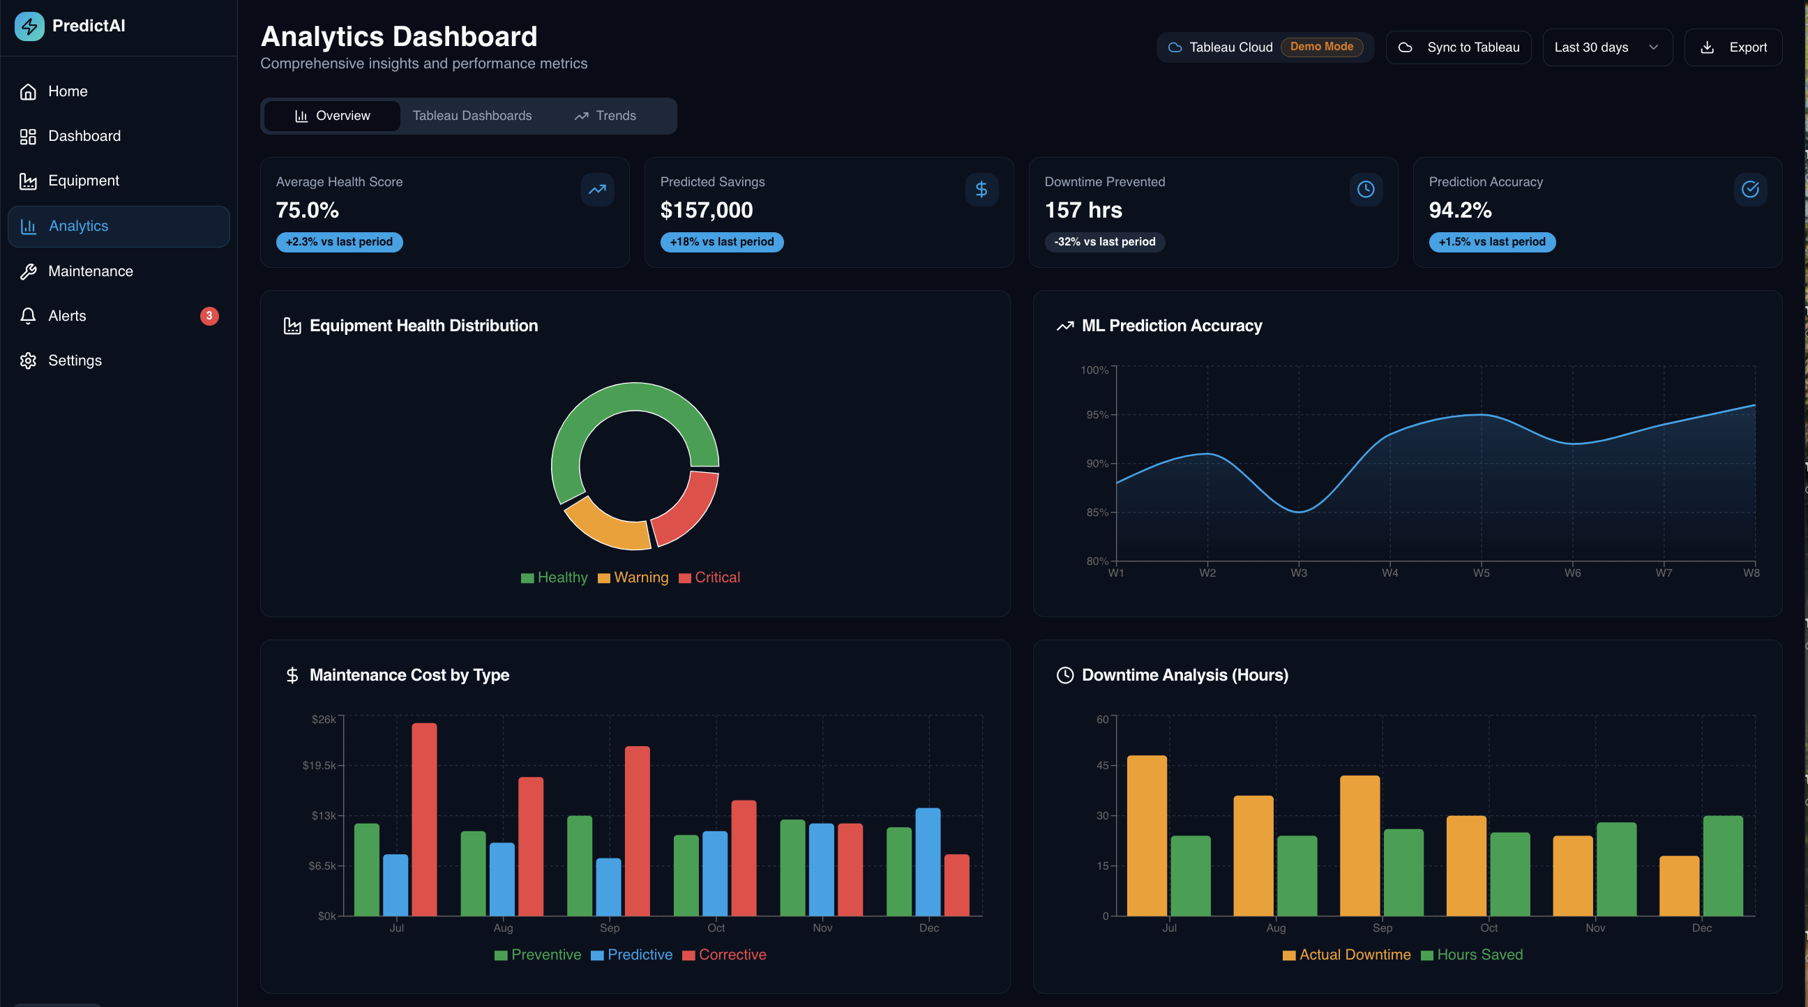Screen dimensions: 1808x1007
Task: Click the Critical red swatch in donut legend
Action: coord(685,578)
